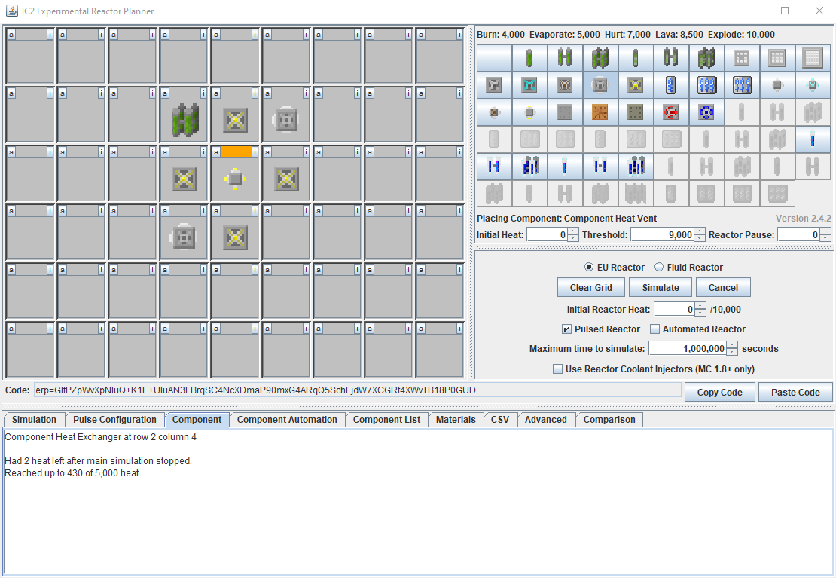Pick the red RSH-Condensator component
The width and height of the screenshot is (836, 578).
pos(672,112)
